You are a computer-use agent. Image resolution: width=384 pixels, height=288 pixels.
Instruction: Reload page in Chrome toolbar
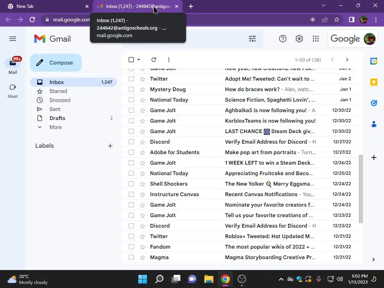coord(32,19)
